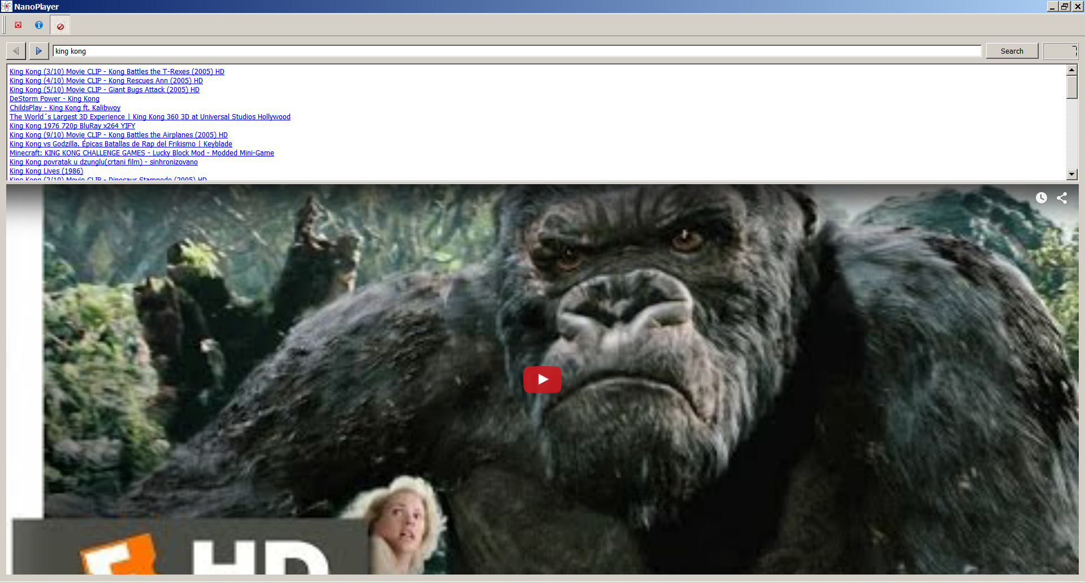This screenshot has width=1085, height=583.
Task: Open 'King Kong vs Godzilla' rap battle link
Action: click(121, 144)
